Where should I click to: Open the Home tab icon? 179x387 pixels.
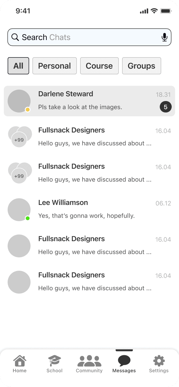(x=20, y=361)
